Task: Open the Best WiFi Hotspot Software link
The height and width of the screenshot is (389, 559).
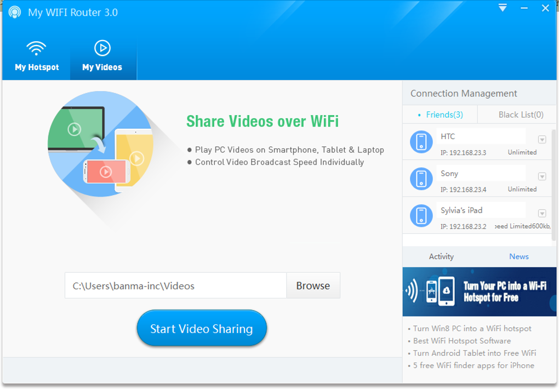Action: coord(461,341)
